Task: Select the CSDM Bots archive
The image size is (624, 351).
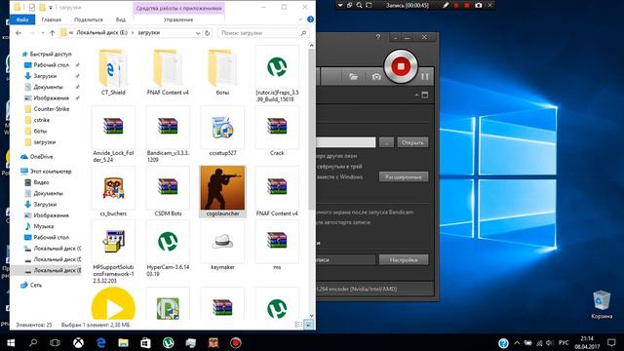Action: pyautogui.click(x=168, y=192)
